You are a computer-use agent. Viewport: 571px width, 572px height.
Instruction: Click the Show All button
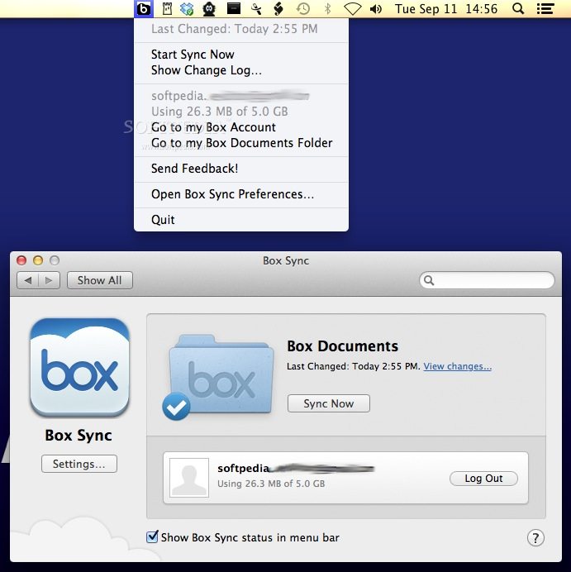(x=99, y=280)
